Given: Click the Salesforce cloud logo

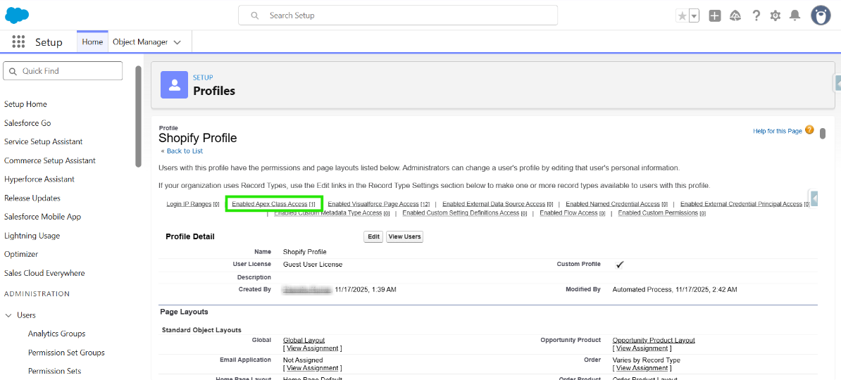Looking at the screenshot, I should point(17,15).
